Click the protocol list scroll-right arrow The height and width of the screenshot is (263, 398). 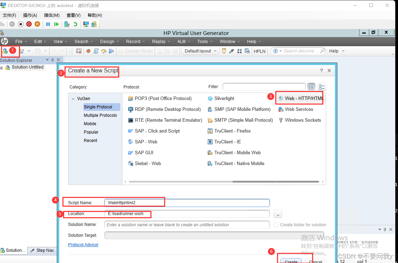point(323,182)
